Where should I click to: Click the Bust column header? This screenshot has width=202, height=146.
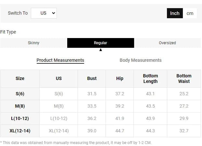tap(92, 79)
